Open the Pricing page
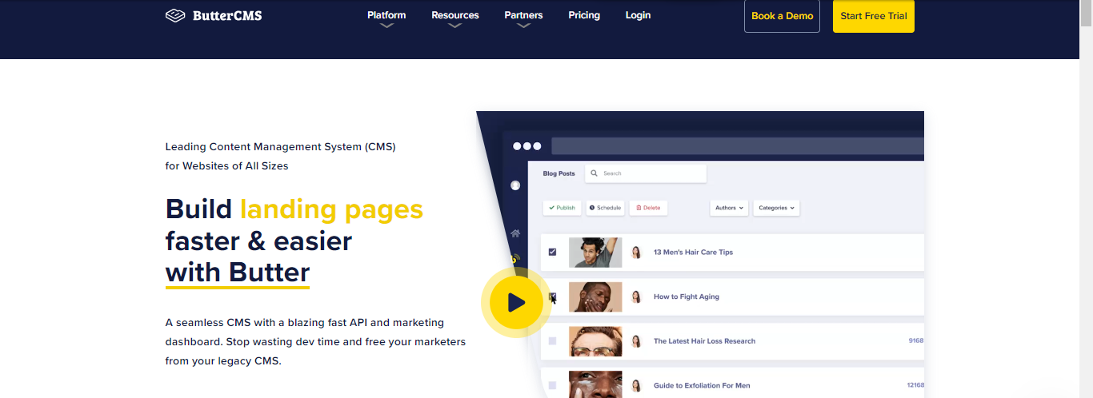Image resolution: width=1093 pixels, height=398 pixels. tap(584, 15)
